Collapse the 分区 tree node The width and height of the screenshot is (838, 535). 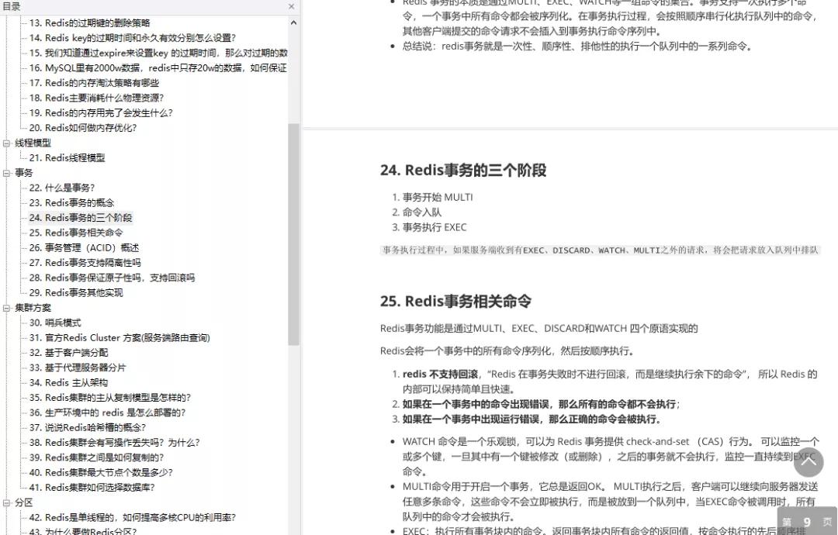6,502
